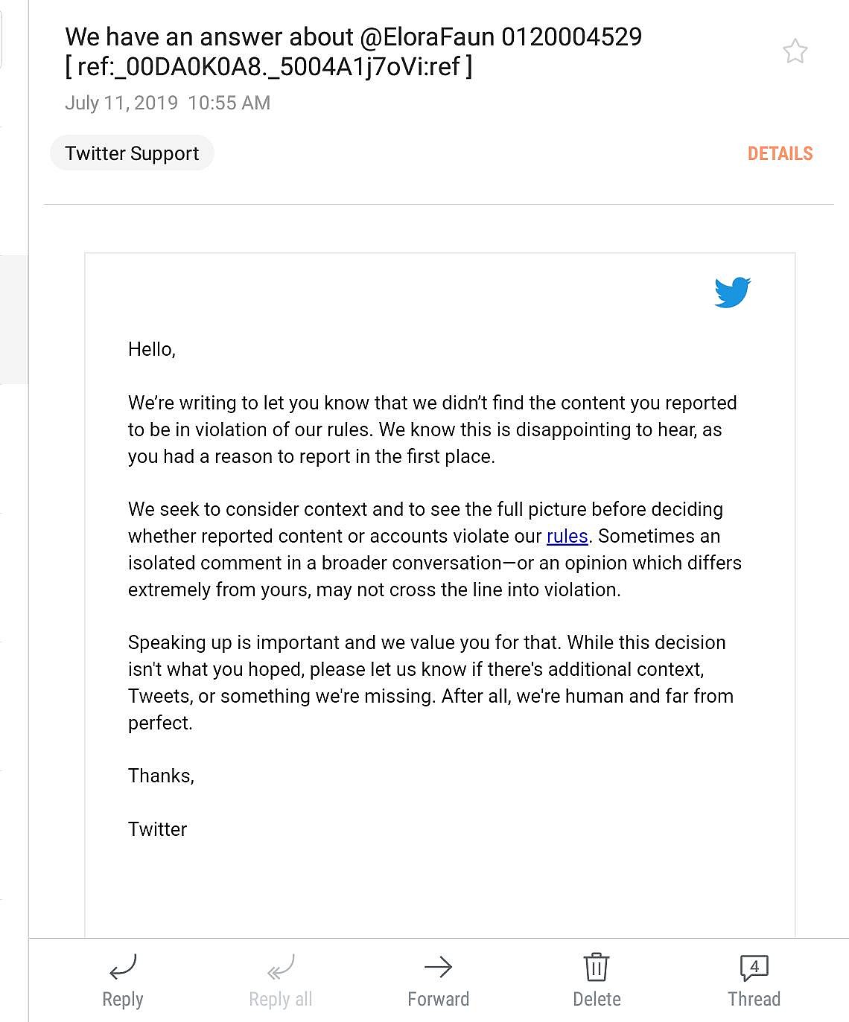
Task: Open the Thread icon showing 4 messages
Action: click(x=754, y=967)
